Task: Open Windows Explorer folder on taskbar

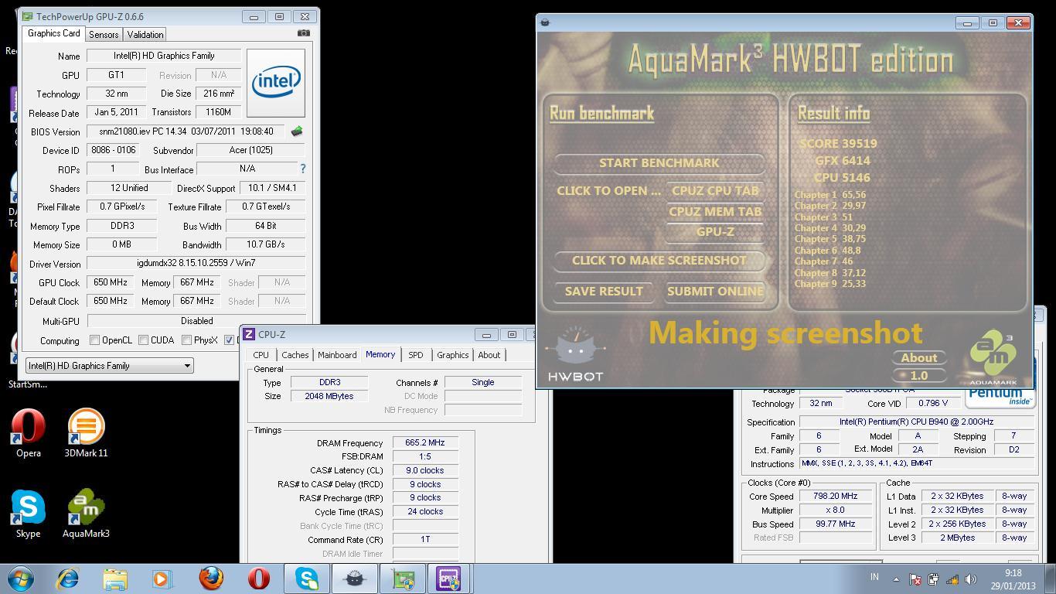Action: click(115, 579)
